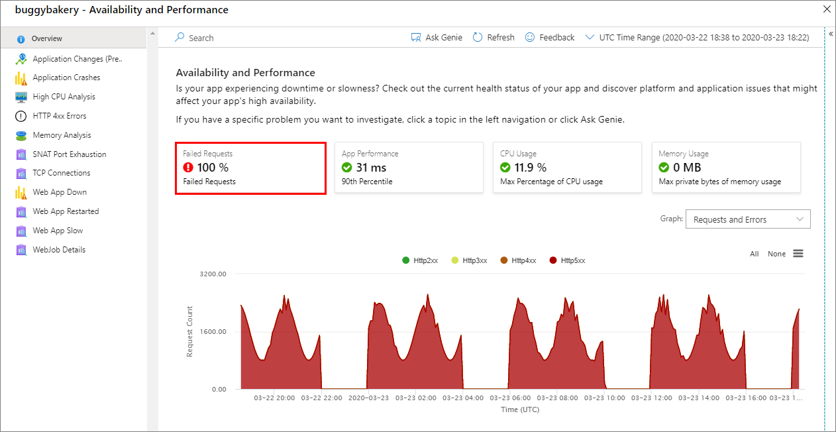Toggle Http5xx series in chart legend
Viewport: 836px width, 432px height.
tap(567, 260)
